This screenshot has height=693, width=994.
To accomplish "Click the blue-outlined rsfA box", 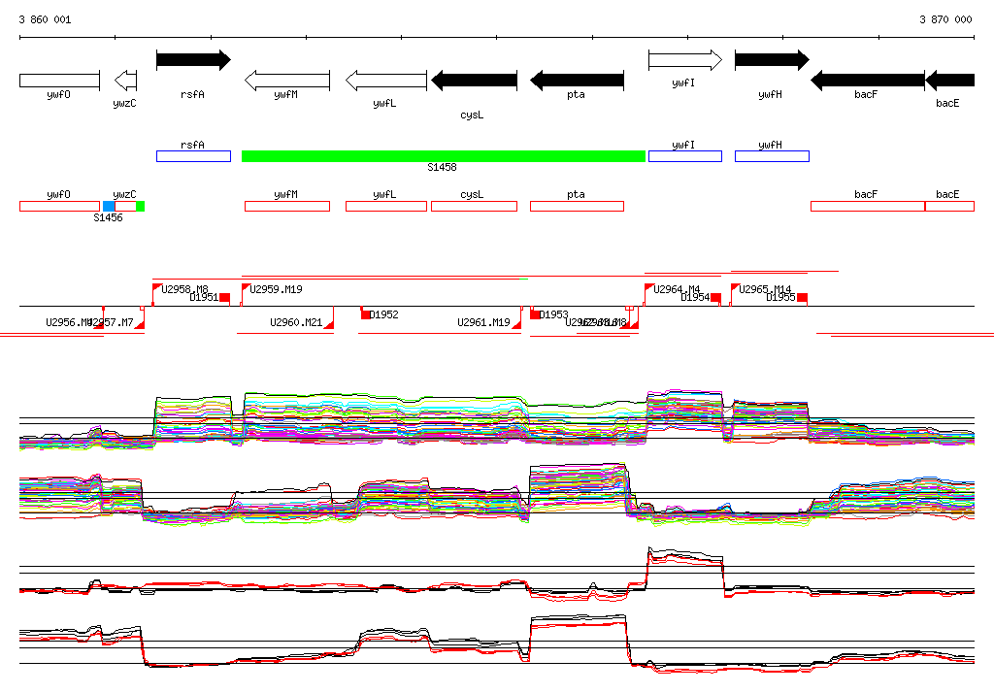I will [x=193, y=156].
